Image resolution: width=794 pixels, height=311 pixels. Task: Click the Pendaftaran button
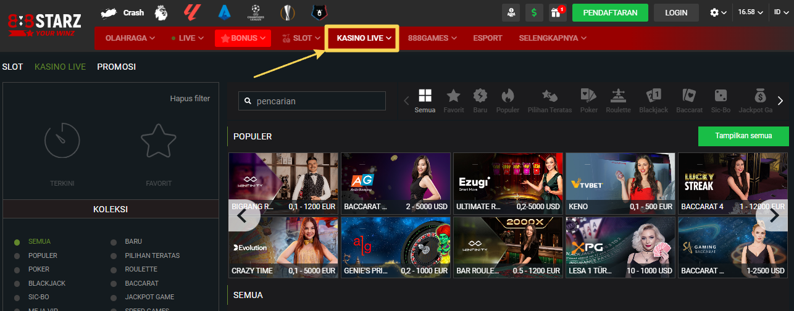(610, 12)
